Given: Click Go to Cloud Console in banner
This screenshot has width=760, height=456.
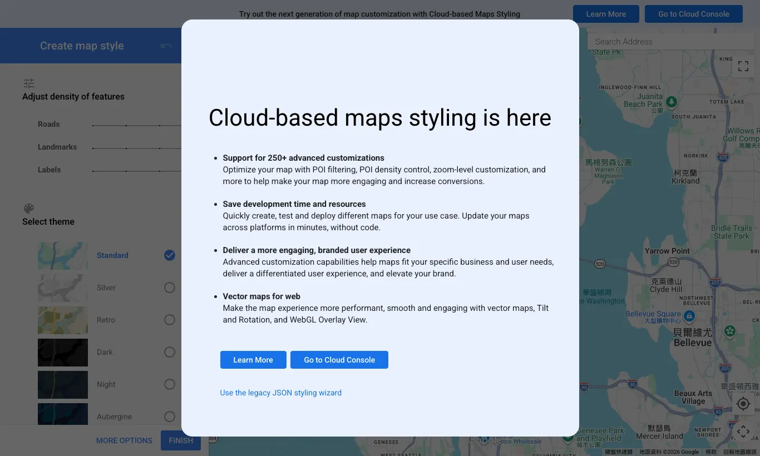Looking at the screenshot, I should [x=694, y=14].
